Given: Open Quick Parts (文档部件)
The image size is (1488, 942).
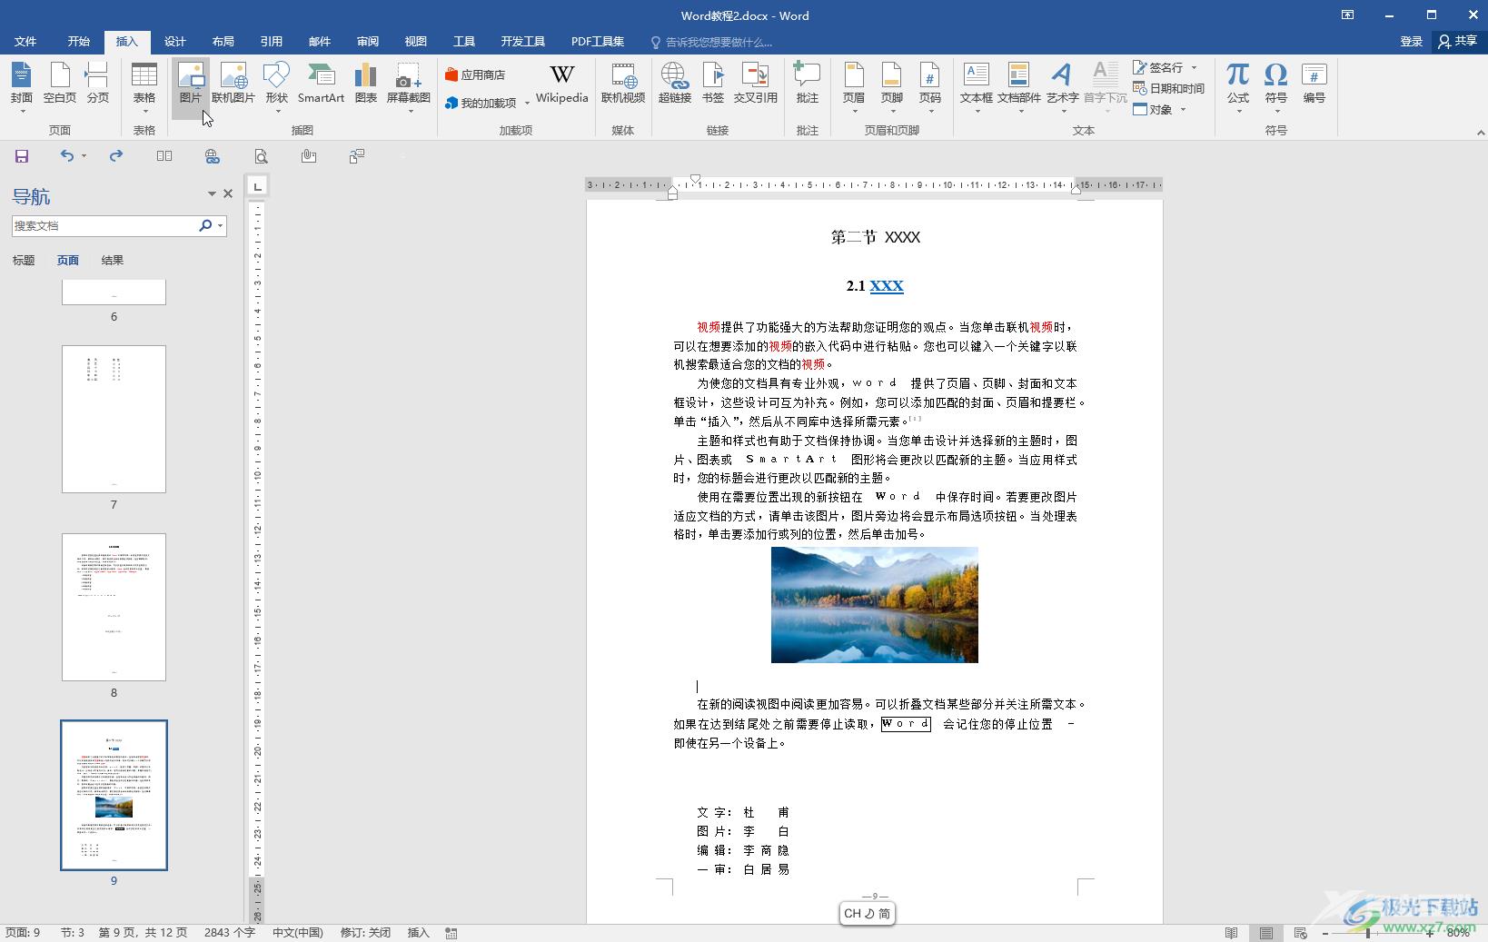Looking at the screenshot, I should click(1018, 87).
